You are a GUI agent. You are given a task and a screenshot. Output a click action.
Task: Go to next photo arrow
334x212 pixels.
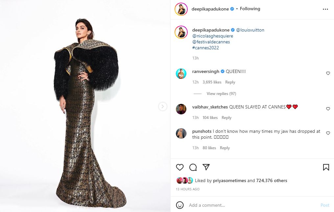pyautogui.click(x=162, y=106)
